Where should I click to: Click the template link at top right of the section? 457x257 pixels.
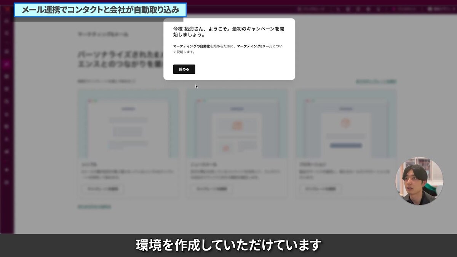pos(375,81)
